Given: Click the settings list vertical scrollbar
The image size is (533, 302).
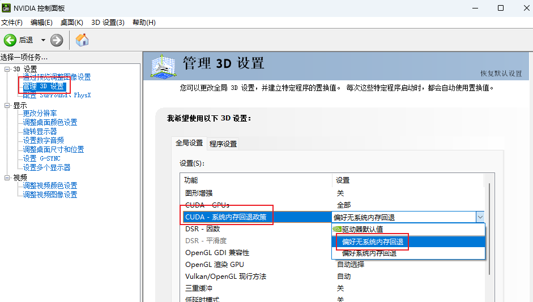Looking at the screenshot, I should coord(489,229).
